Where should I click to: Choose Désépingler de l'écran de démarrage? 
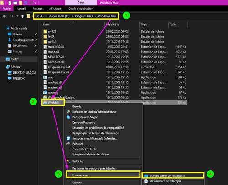click(95, 133)
